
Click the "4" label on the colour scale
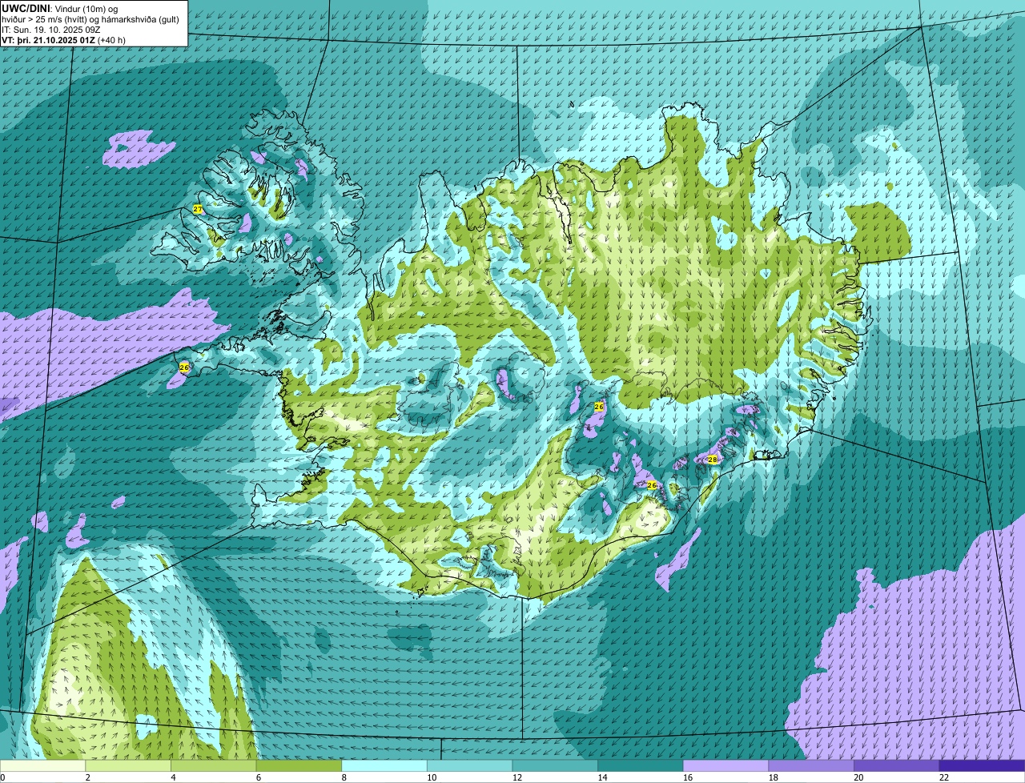pos(173,777)
